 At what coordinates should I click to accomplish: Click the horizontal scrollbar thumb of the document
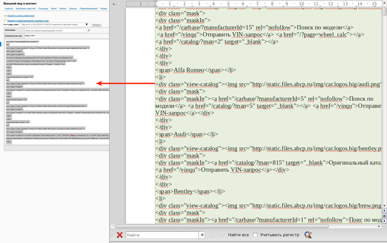click(x=222, y=226)
